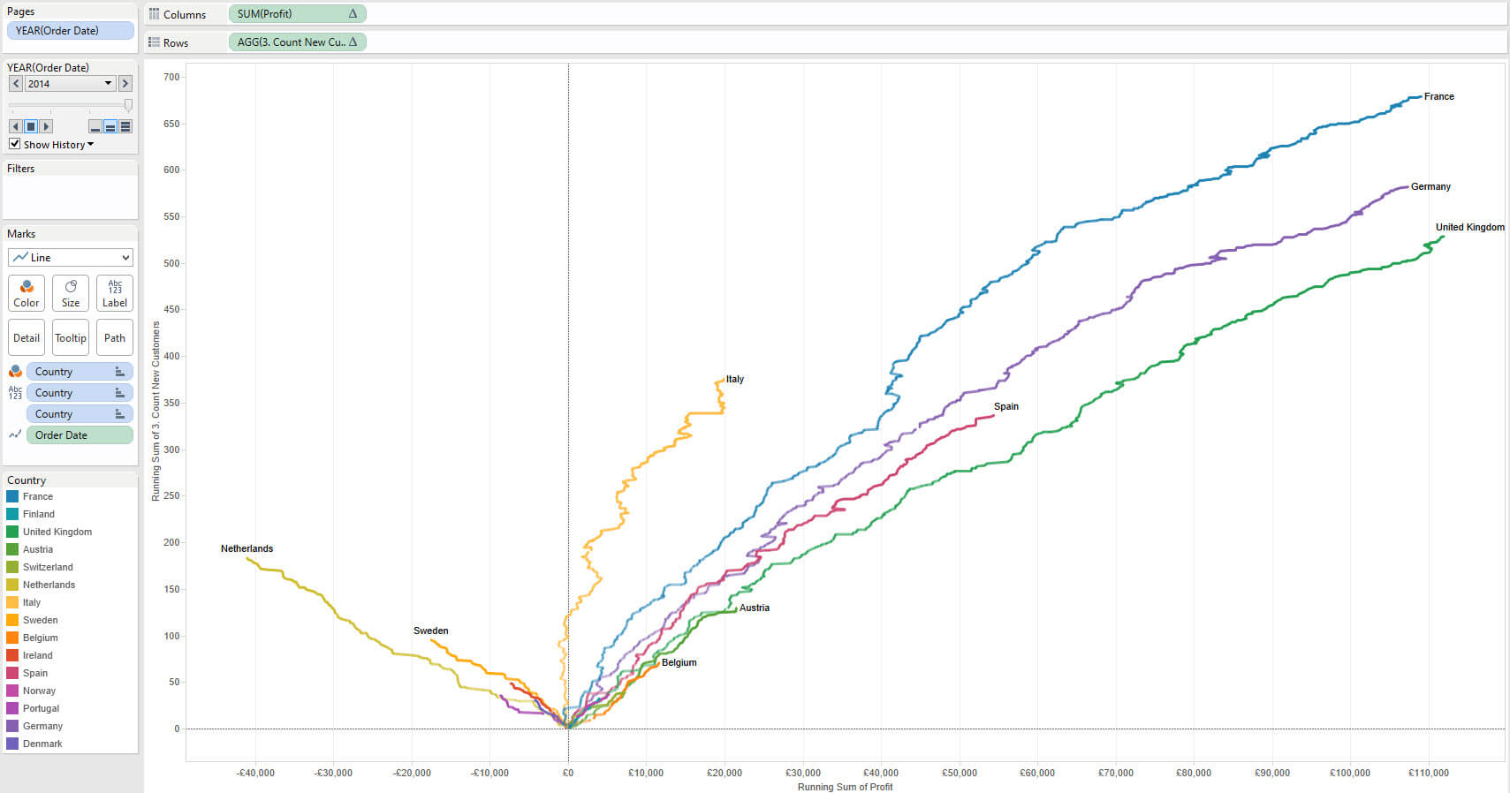Screen dimensions: 1510x793
Task: Click the vertical Count New Customers axis title
Action: pyautogui.click(x=156, y=411)
